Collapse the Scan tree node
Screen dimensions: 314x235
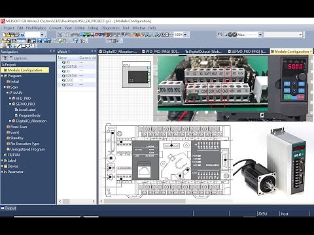(x=5, y=87)
